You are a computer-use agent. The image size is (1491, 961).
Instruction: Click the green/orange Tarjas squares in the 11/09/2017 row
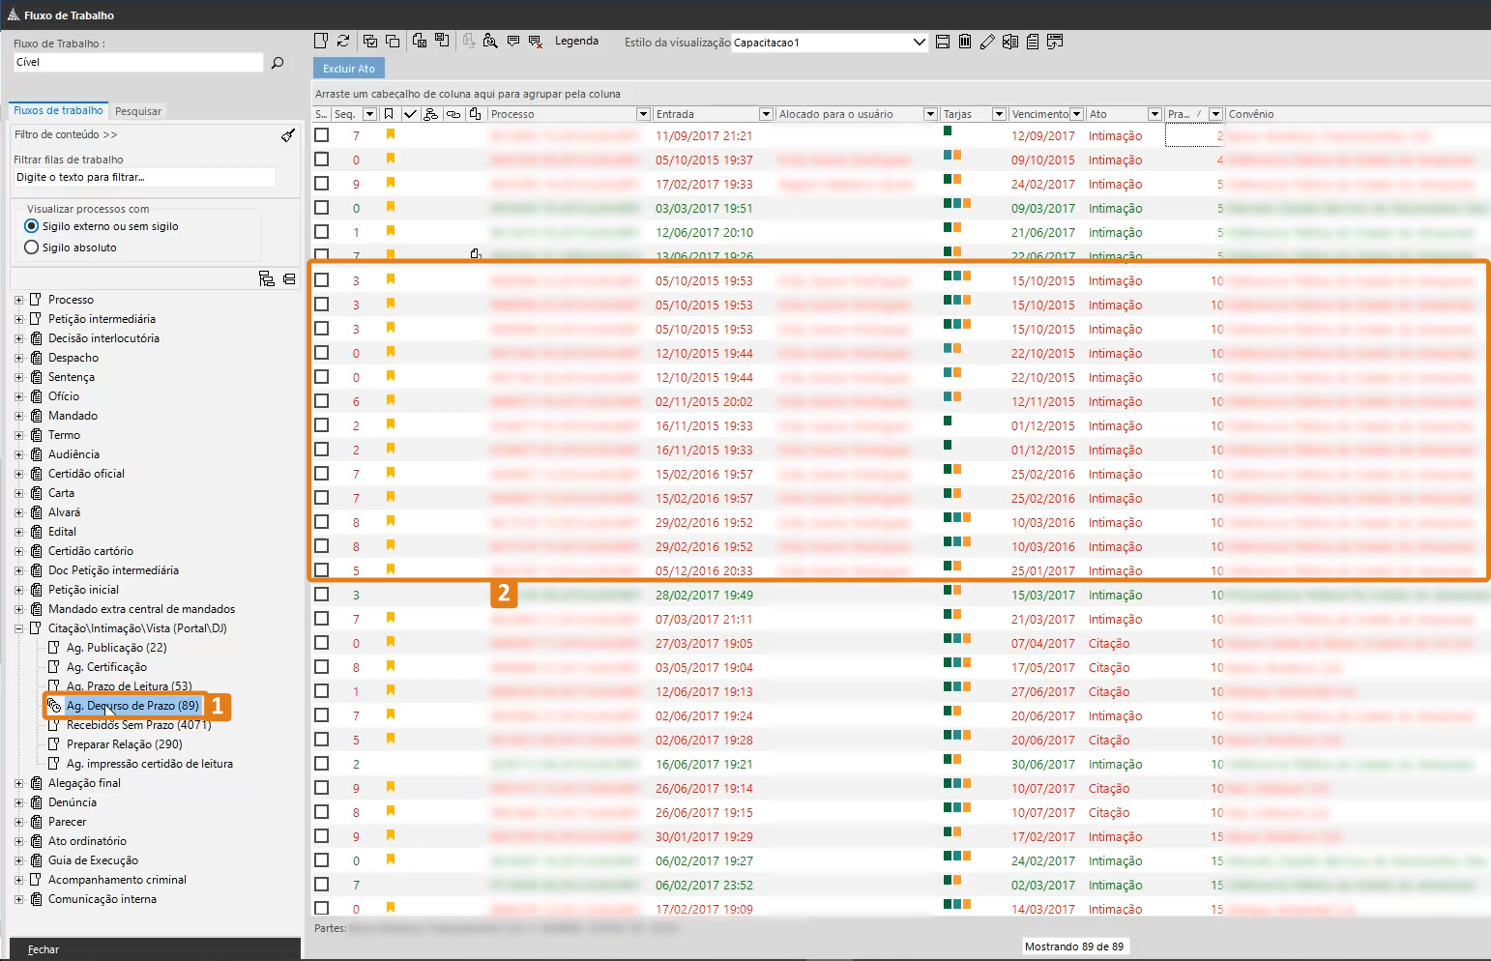coord(948,131)
